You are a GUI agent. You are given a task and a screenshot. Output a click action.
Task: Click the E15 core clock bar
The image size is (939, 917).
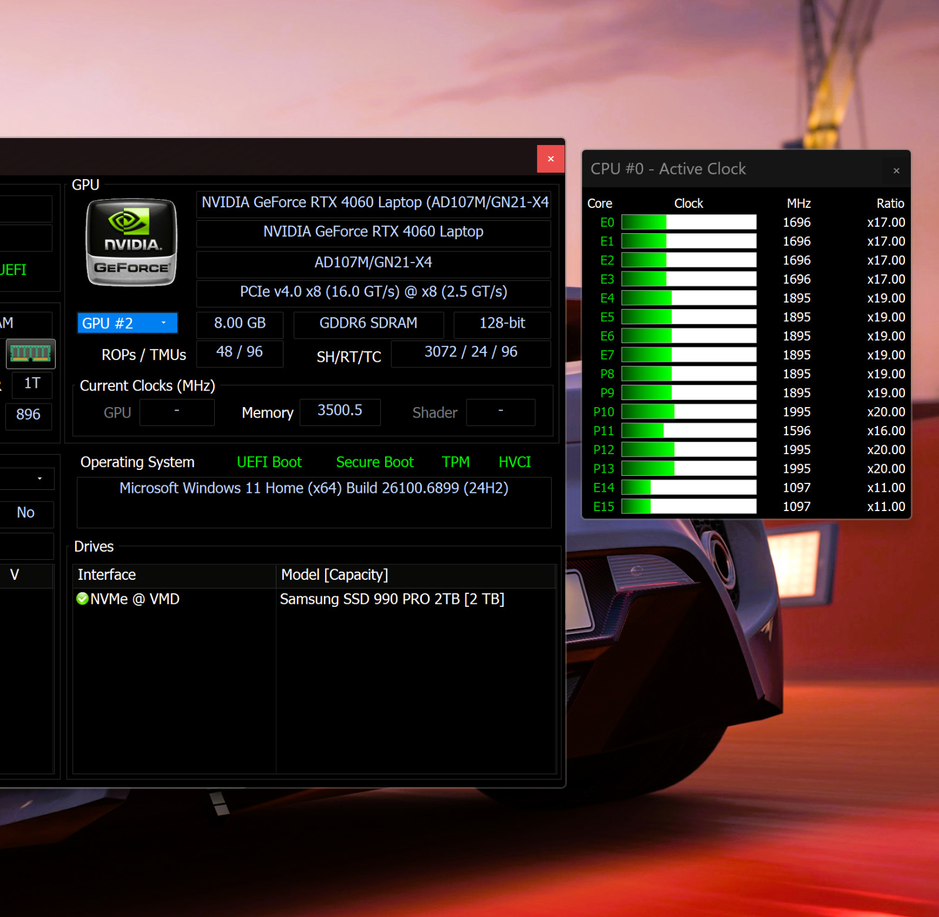(689, 506)
